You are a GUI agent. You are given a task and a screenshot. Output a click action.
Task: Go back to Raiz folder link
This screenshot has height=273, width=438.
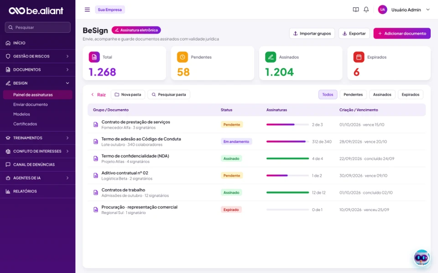click(99, 95)
